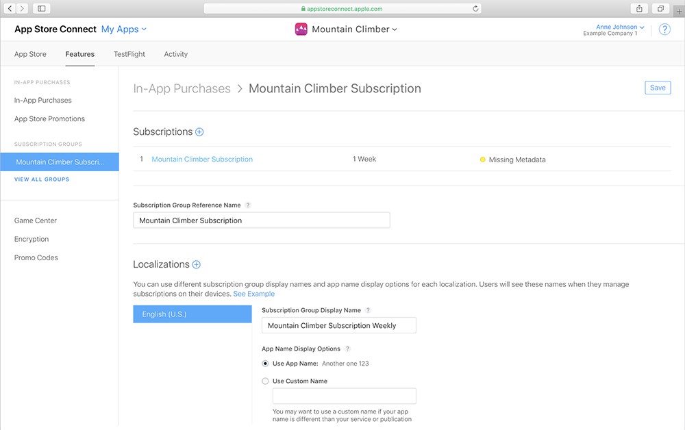Go back with the Safari back arrow
The height and width of the screenshot is (430, 685).
click(x=10, y=8)
